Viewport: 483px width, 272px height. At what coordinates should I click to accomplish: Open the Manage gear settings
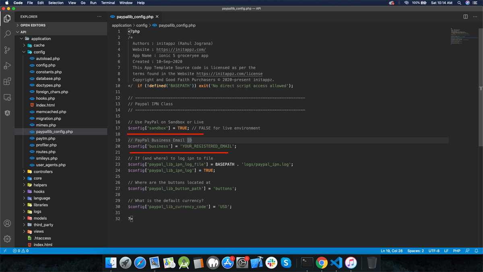pyautogui.click(x=7, y=239)
